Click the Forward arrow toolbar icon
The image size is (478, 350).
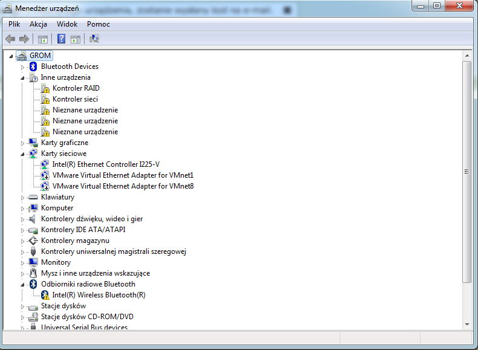[x=24, y=39]
